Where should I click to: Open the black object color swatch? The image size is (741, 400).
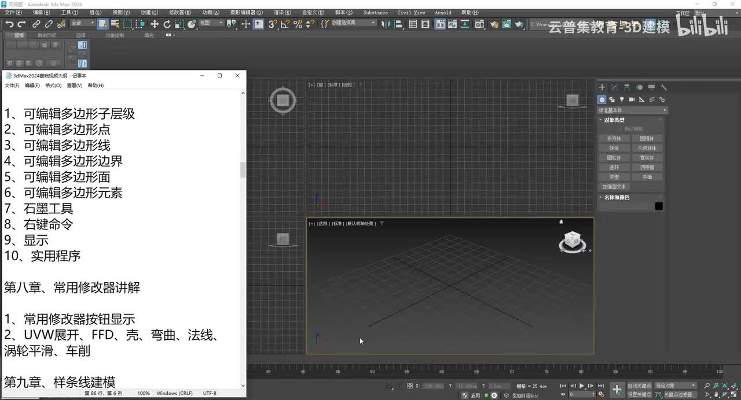[x=659, y=206]
